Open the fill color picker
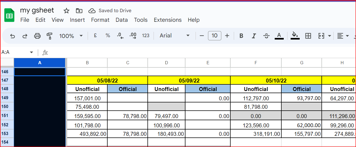Viewport: 356px width, 147px height. (295, 36)
